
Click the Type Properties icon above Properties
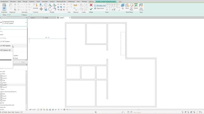(4, 5)
